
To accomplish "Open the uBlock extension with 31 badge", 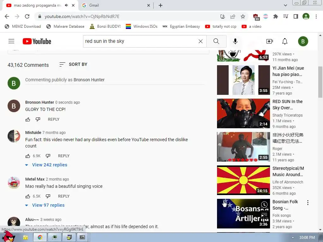I will (x=256, y=17).
